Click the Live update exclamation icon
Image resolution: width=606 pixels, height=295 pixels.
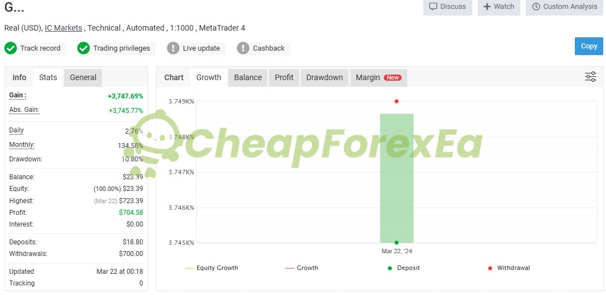coord(173,48)
